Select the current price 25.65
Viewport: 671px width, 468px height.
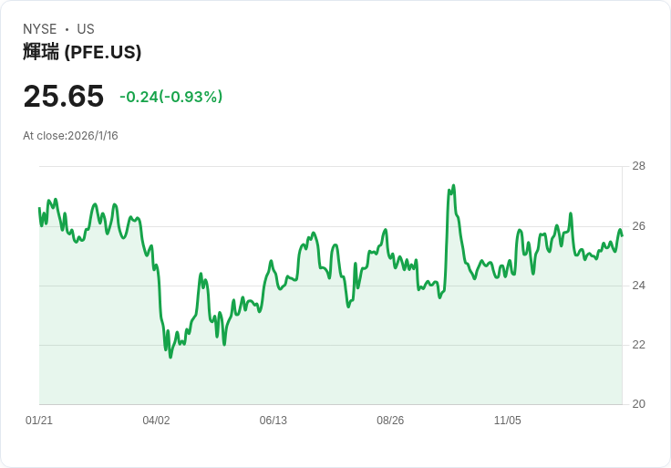coord(63,96)
